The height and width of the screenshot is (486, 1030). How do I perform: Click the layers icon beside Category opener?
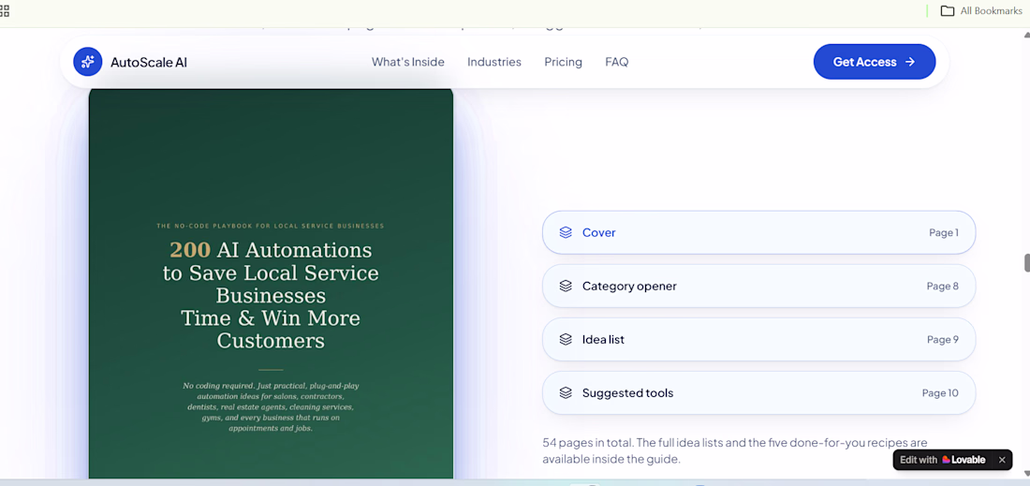566,286
